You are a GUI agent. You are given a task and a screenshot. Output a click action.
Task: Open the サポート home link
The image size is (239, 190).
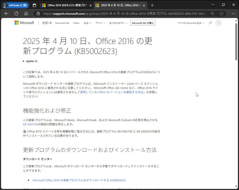(x=47, y=23)
